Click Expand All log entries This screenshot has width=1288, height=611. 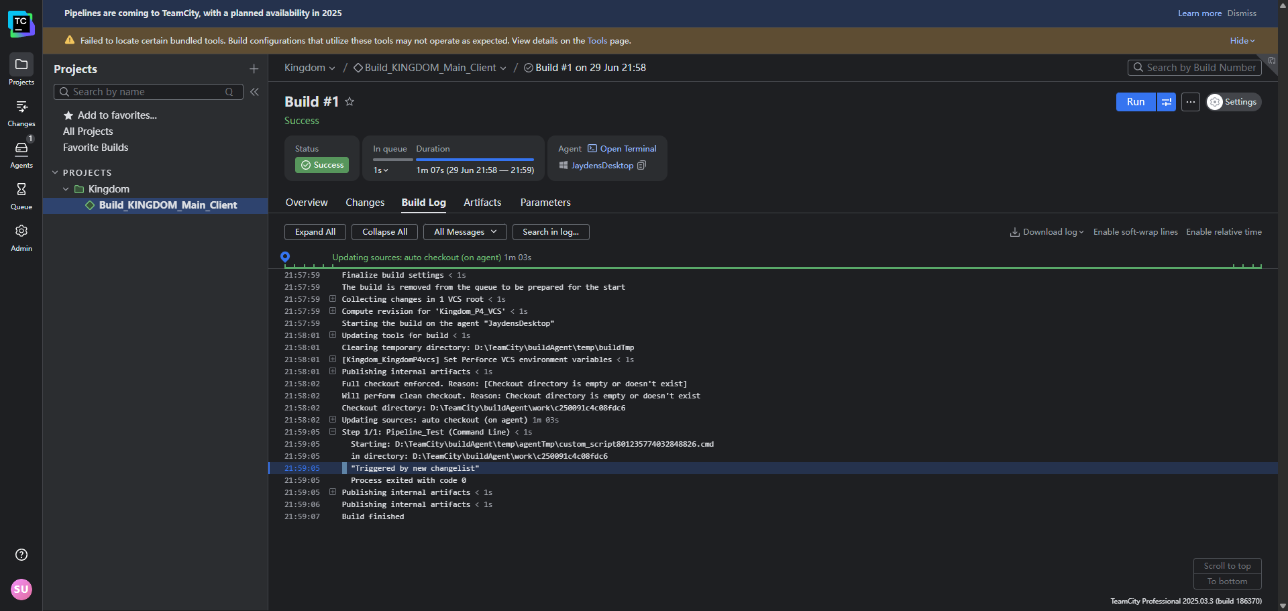315,232
